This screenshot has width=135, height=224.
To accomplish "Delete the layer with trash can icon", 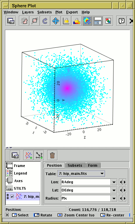I will pyautogui.click(x=52, y=155).
